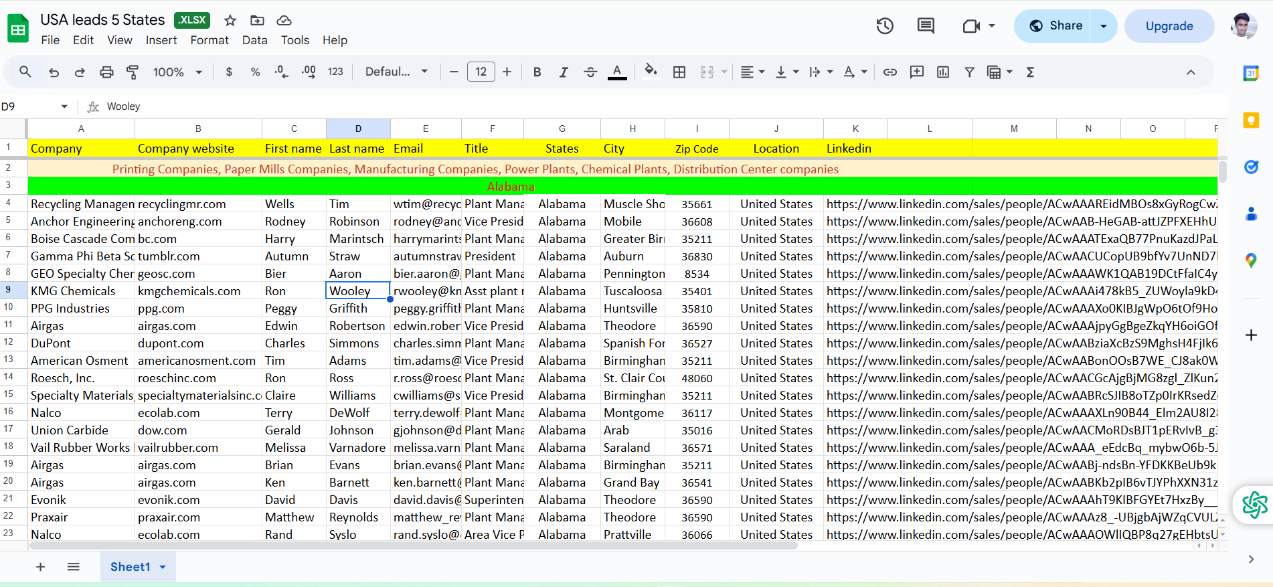Insert a link
Viewport: 1273px width, 587px height.
tap(890, 72)
